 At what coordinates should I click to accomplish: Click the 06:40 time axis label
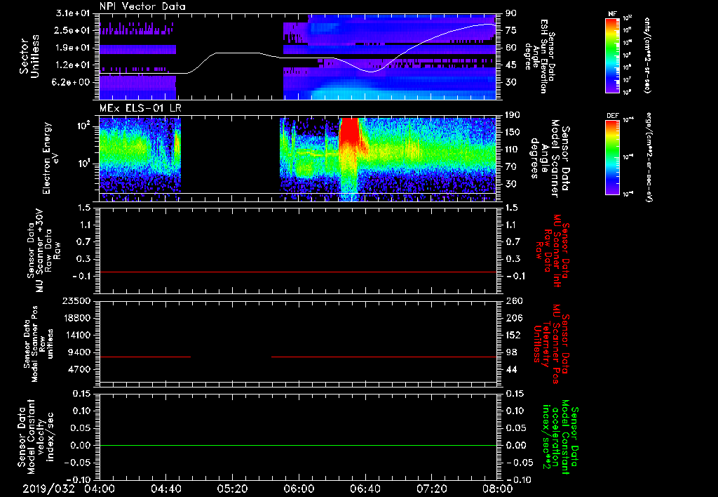(x=365, y=489)
